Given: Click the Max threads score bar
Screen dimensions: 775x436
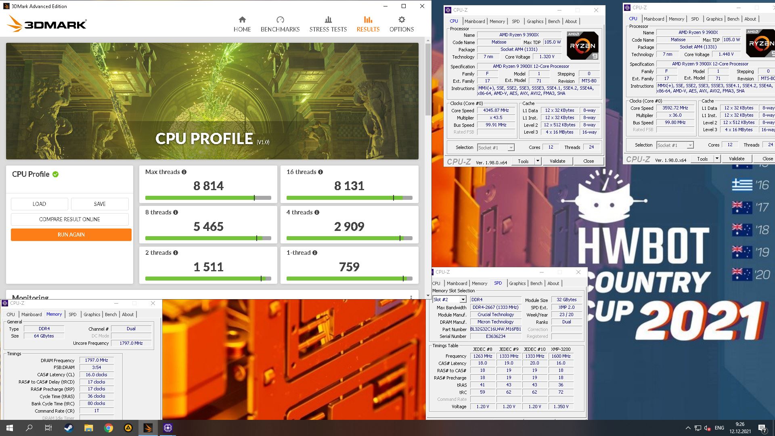Looking at the screenshot, I should point(208,198).
